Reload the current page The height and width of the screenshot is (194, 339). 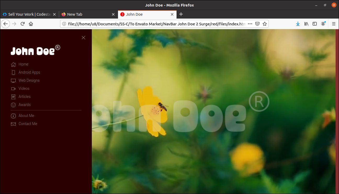click(22, 24)
